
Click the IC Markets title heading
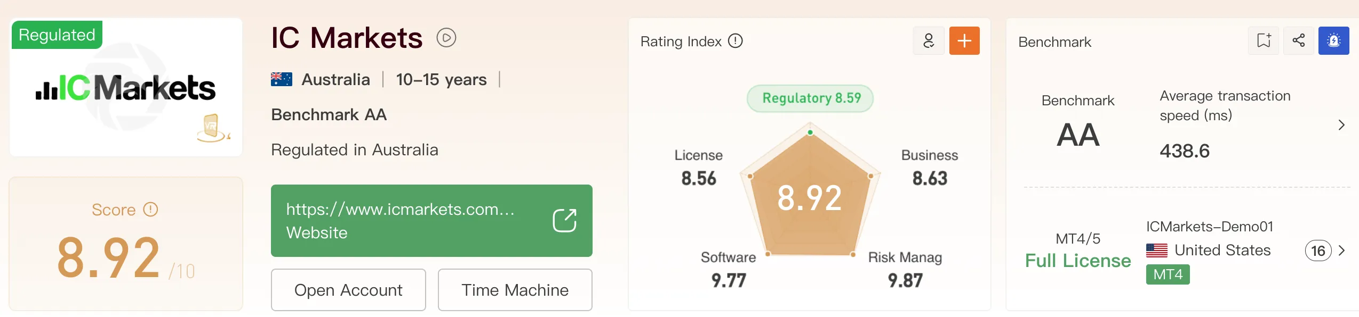(347, 38)
